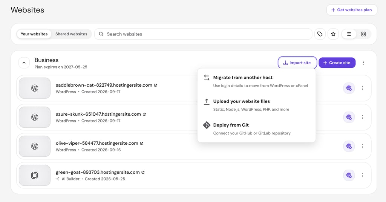Open saddlebrown-cat-822749.hostingersite.com link
Image resolution: width=386 pixels, height=202 pixels.
(104, 85)
